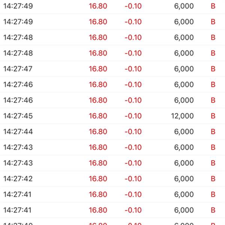Select the 16.80 price at 14:27:42
The height and width of the screenshot is (225, 225).
click(98, 178)
